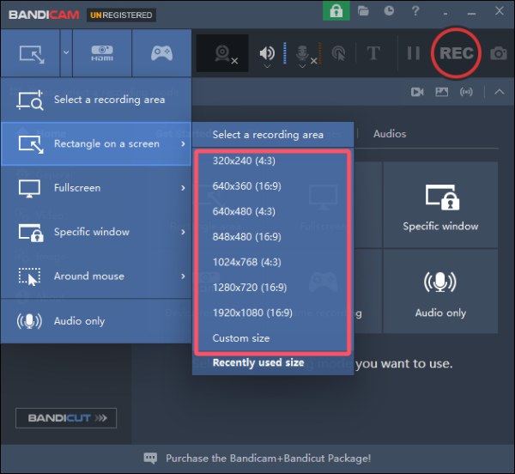This screenshot has width=515, height=474.
Task: Switch to HDMI device recording mode
Action: point(102,53)
